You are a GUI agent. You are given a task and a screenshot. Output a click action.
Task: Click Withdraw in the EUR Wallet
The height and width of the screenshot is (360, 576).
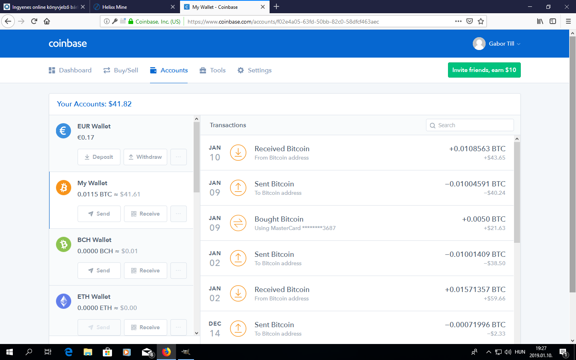(145, 157)
